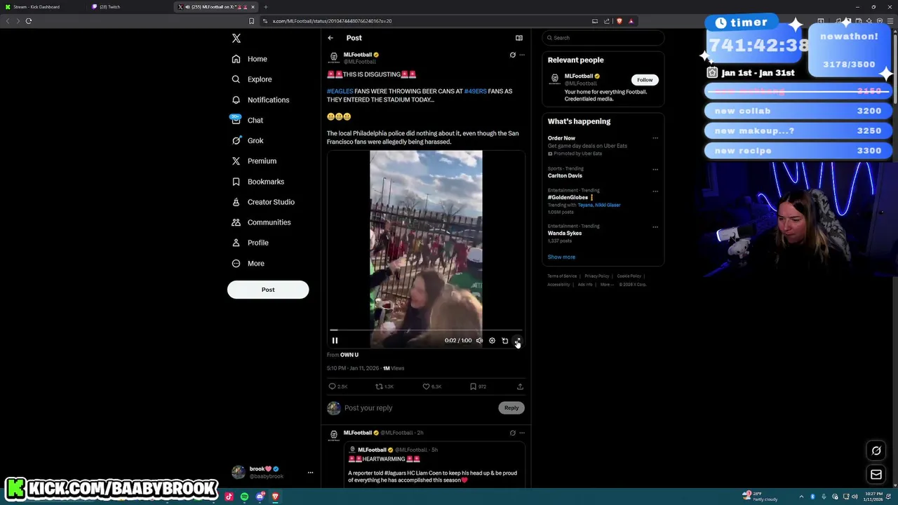Open Brave browser from the taskbar
The image size is (898, 505).
point(275,497)
